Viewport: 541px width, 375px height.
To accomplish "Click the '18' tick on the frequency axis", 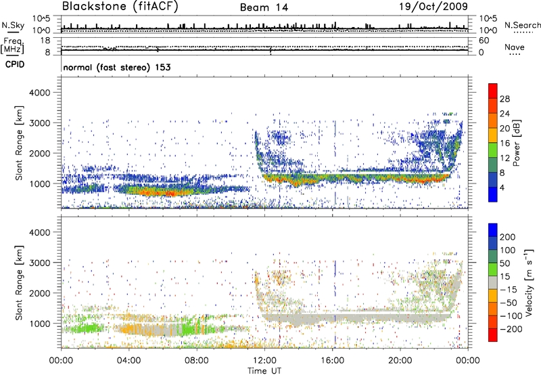I will pos(45,41).
